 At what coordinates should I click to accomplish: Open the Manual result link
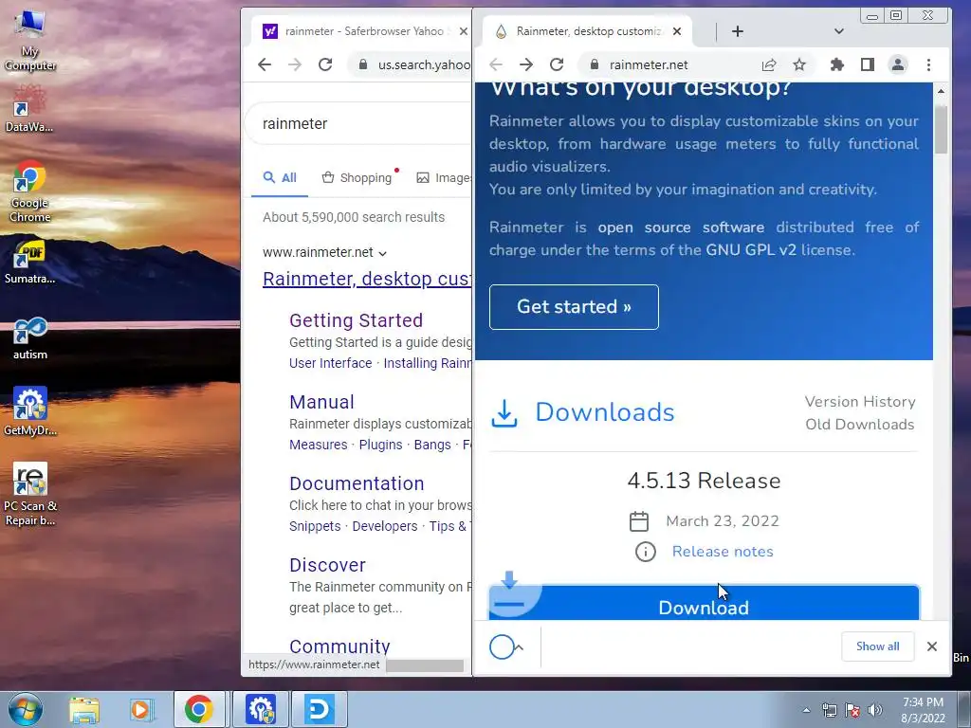322,402
